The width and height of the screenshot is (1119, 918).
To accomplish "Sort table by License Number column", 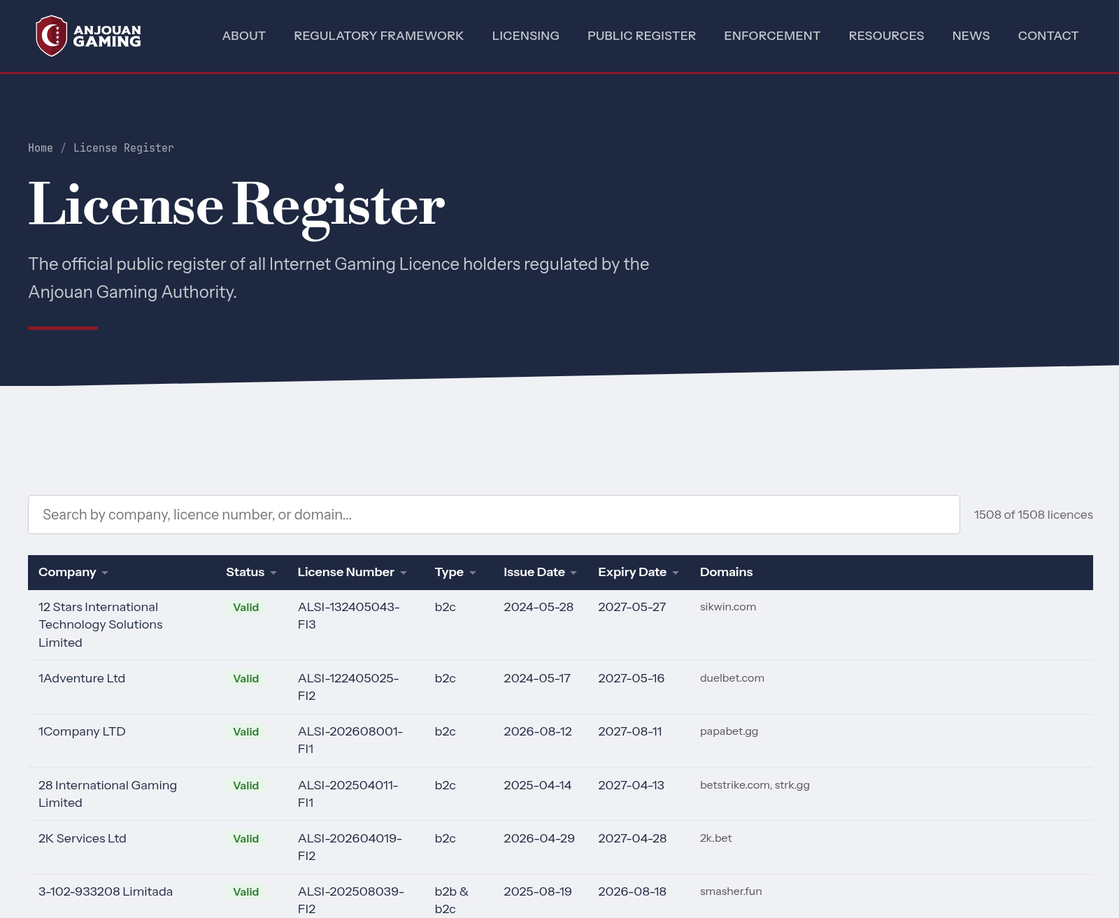I will (x=352, y=572).
